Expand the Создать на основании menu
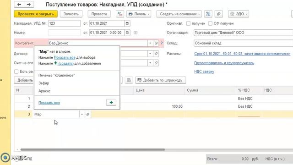Screen dimensions: 293x165 coord(179,14)
